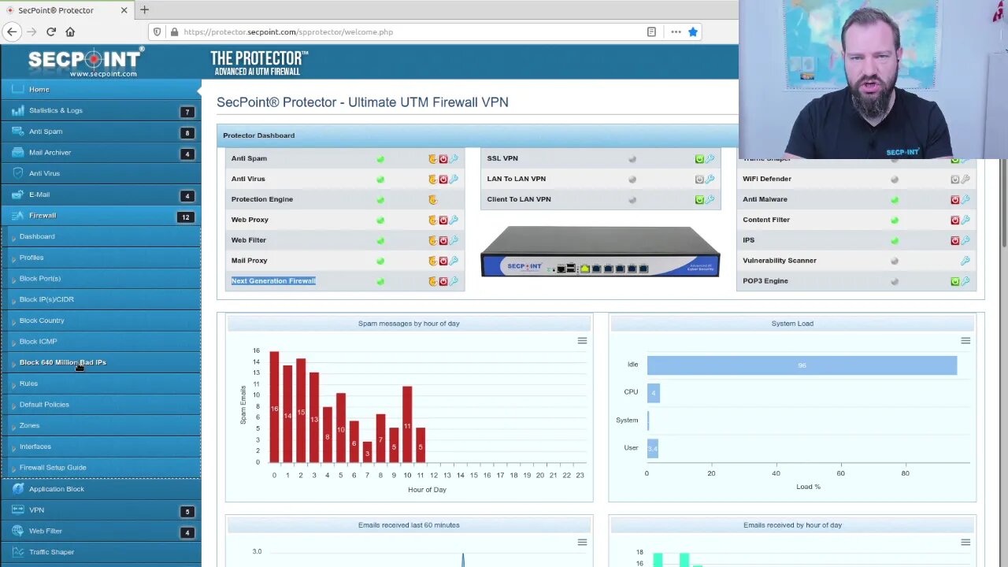This screenshot has height=567, width=1008.
Task: Click hour 0 spam bar showing 16
Action: point(274,407)
